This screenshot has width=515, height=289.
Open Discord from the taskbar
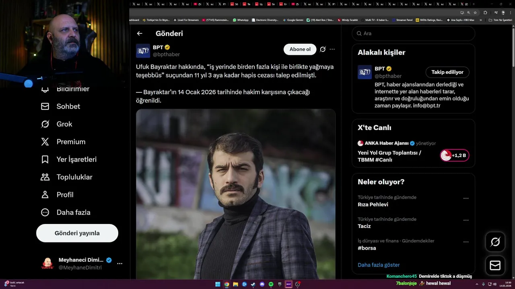click(x=262, y=284)
